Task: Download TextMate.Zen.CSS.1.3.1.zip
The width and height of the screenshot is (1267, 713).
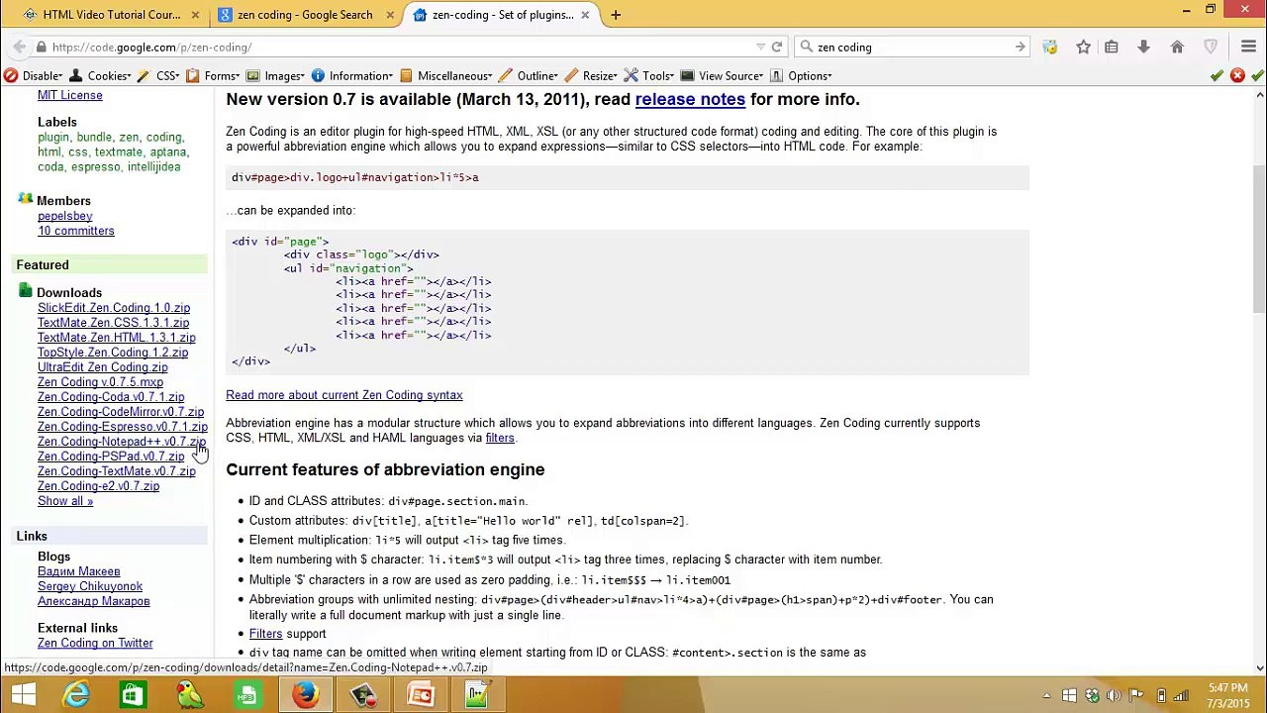Action: 113,323
